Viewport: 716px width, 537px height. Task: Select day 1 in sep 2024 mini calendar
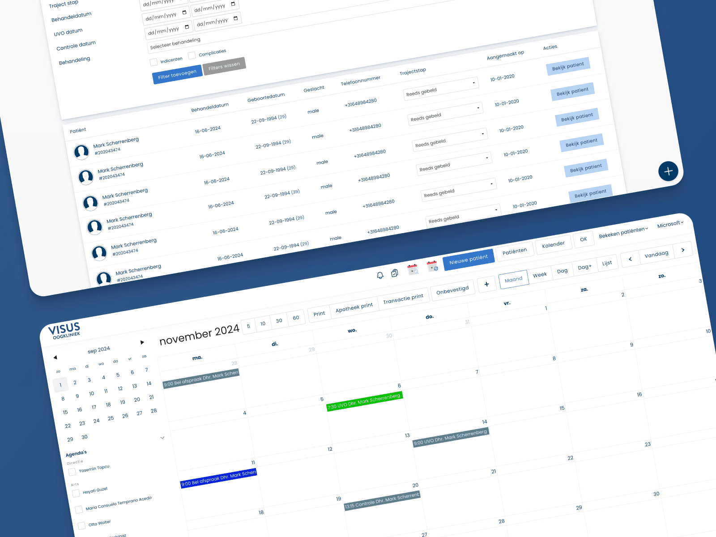[x=60, y=385]
